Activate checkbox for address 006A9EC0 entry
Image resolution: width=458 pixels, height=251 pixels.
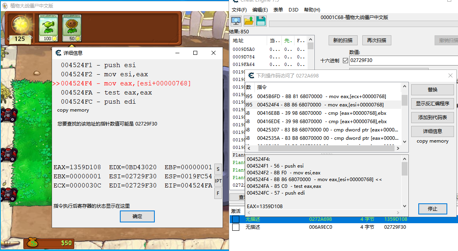click(236, 227)
